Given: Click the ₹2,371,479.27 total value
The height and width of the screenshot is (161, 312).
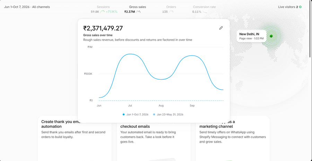Looking at the screenshot, I should pyautogui.click(x=103, y=28).
